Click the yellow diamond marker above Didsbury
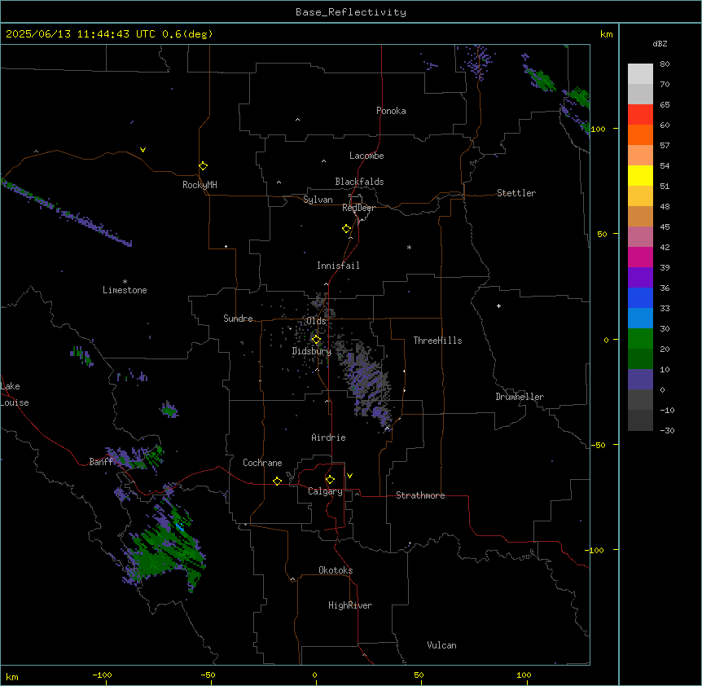The height and width of the screenshot is (686, 702). coord(316,340)
